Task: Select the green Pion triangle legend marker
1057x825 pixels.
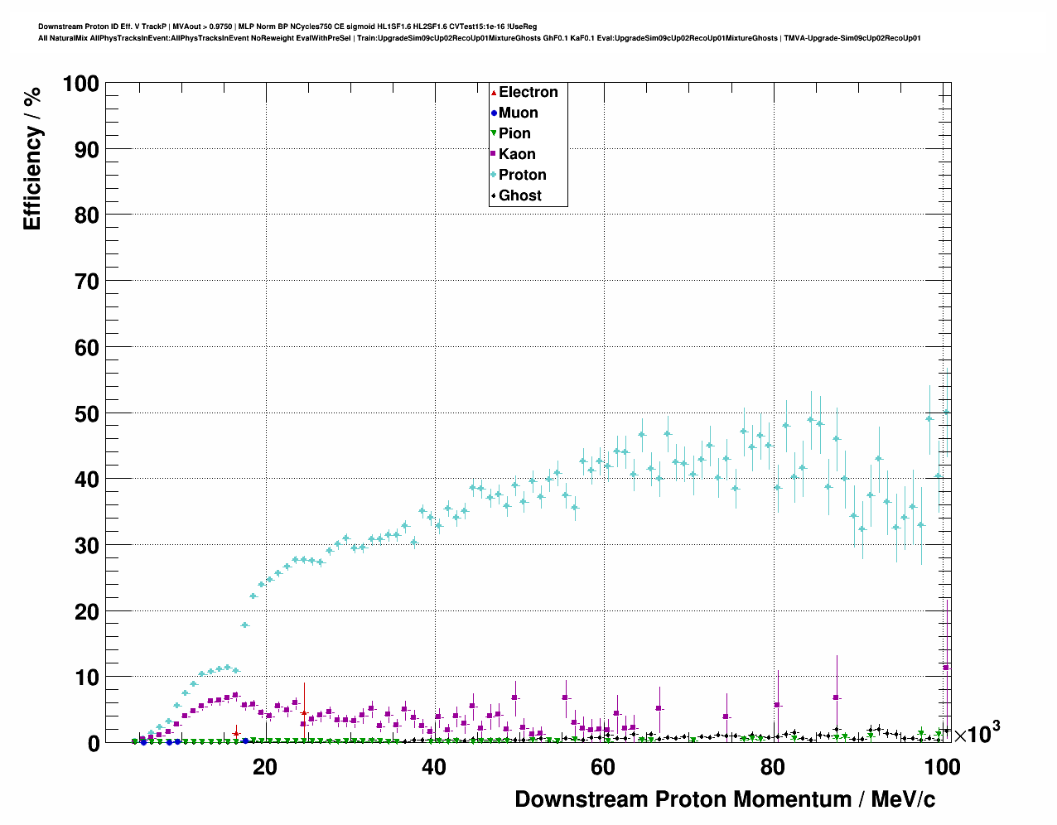Action: 494,133
